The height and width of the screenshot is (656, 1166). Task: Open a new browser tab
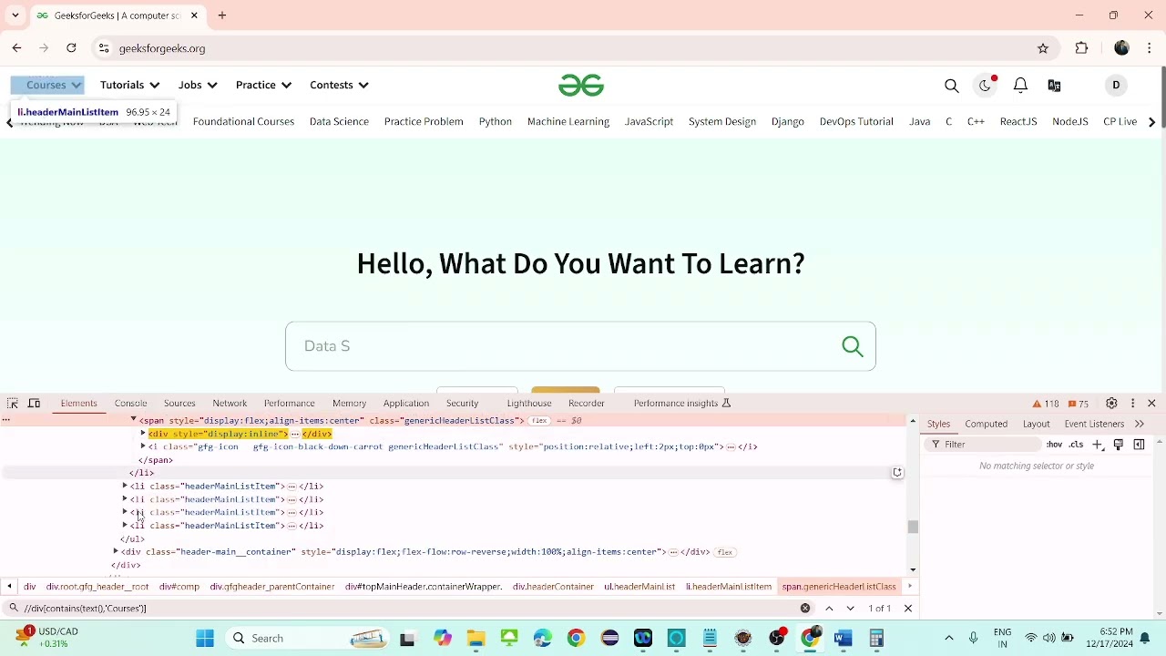222,15
